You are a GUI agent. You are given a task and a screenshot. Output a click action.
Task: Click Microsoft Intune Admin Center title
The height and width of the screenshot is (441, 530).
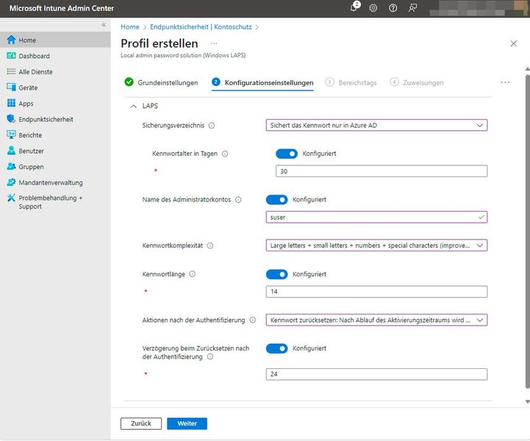pos(62,8)
